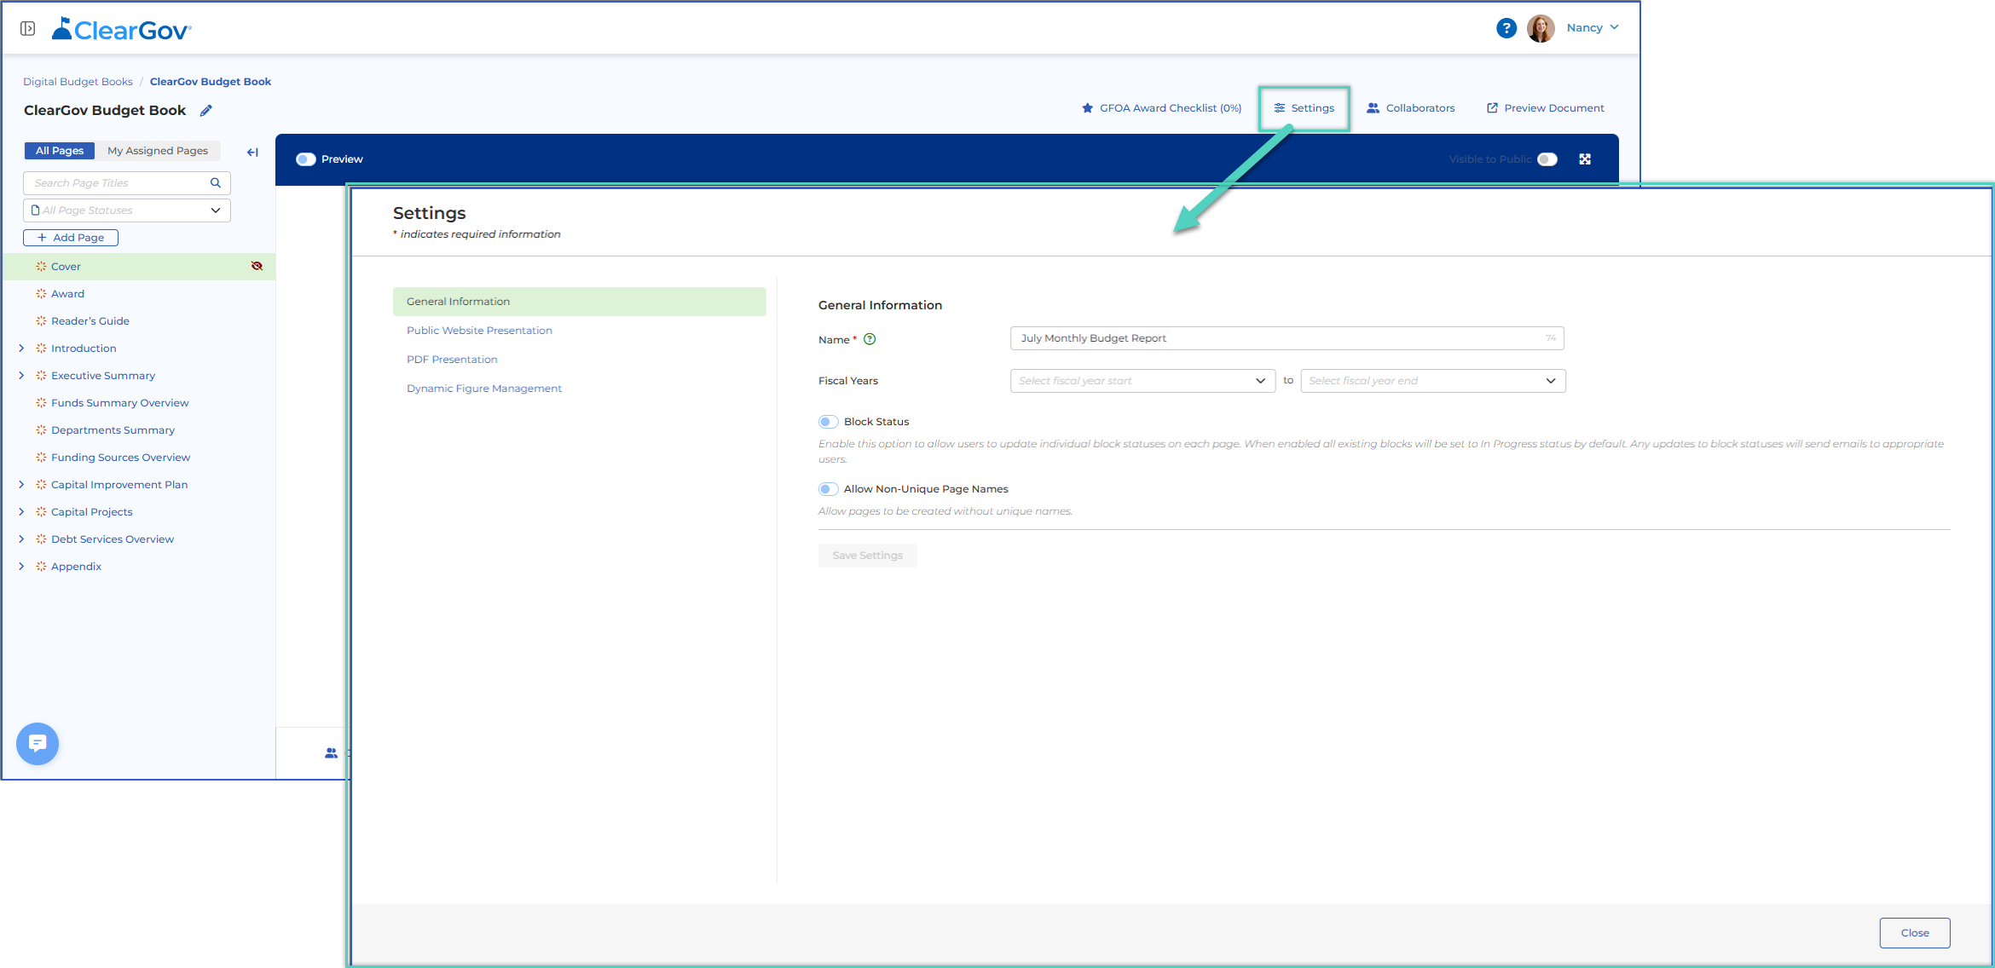Click the status icon beside Funds Summary Overview
1995x968 pixels.
click(x=41, y=403)
